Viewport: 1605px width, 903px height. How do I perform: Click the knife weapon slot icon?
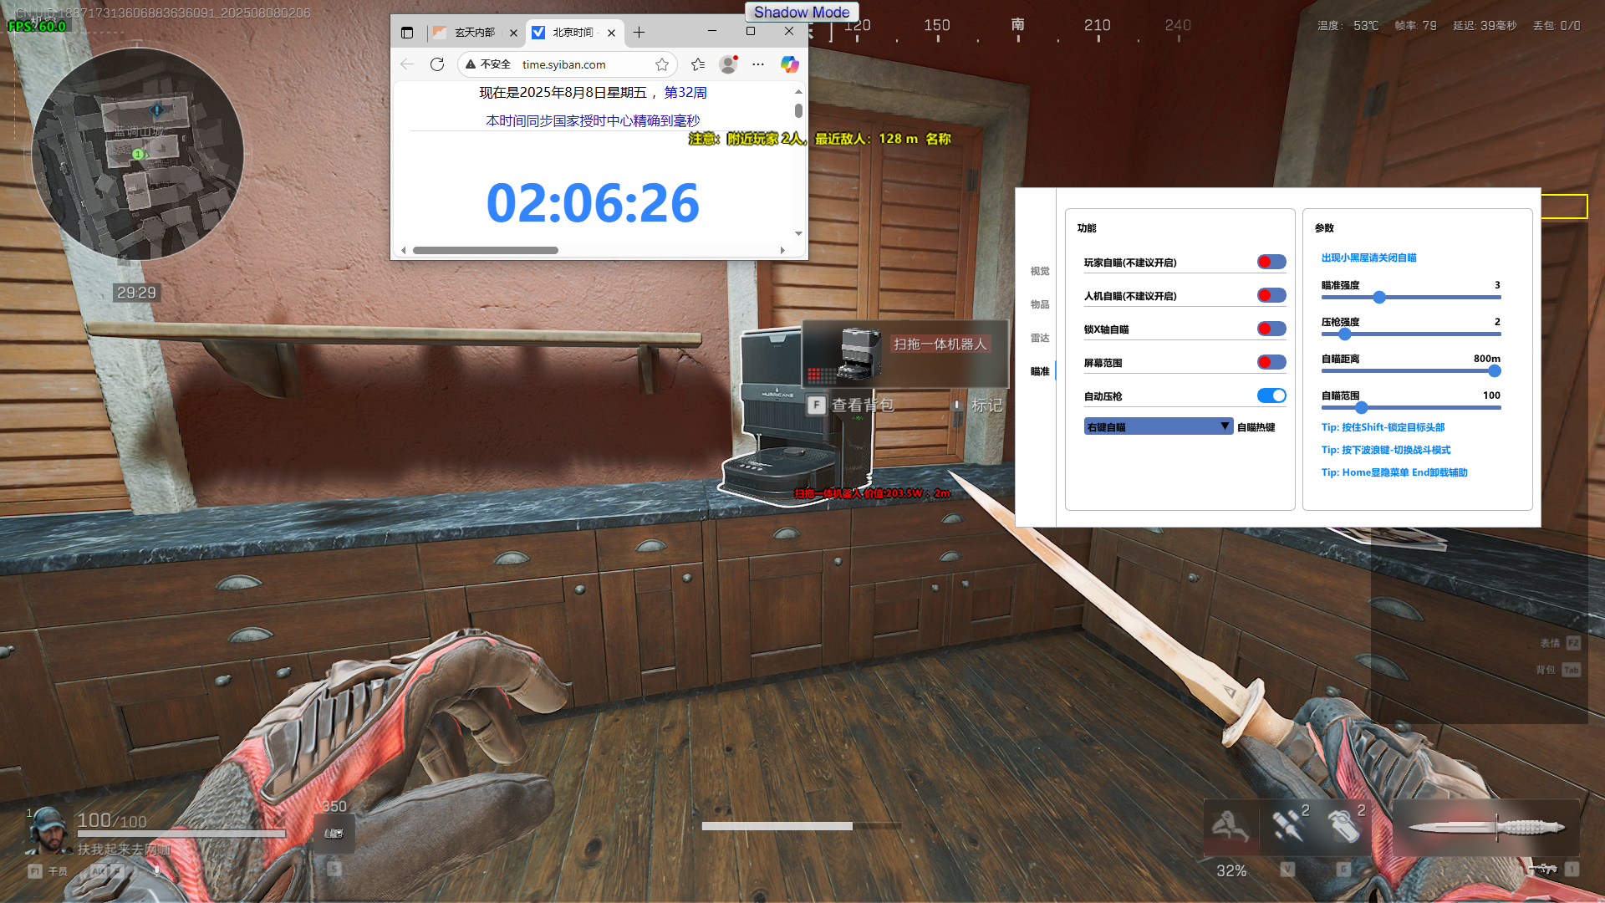pyautogui.click(x=1485, y=827)
